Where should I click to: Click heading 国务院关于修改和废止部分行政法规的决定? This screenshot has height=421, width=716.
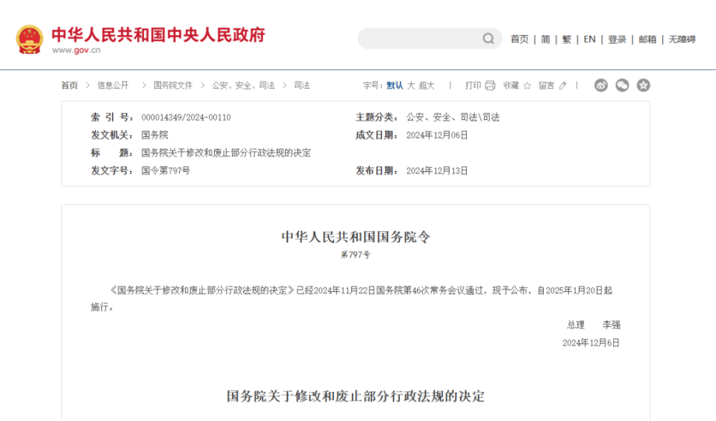356,396
